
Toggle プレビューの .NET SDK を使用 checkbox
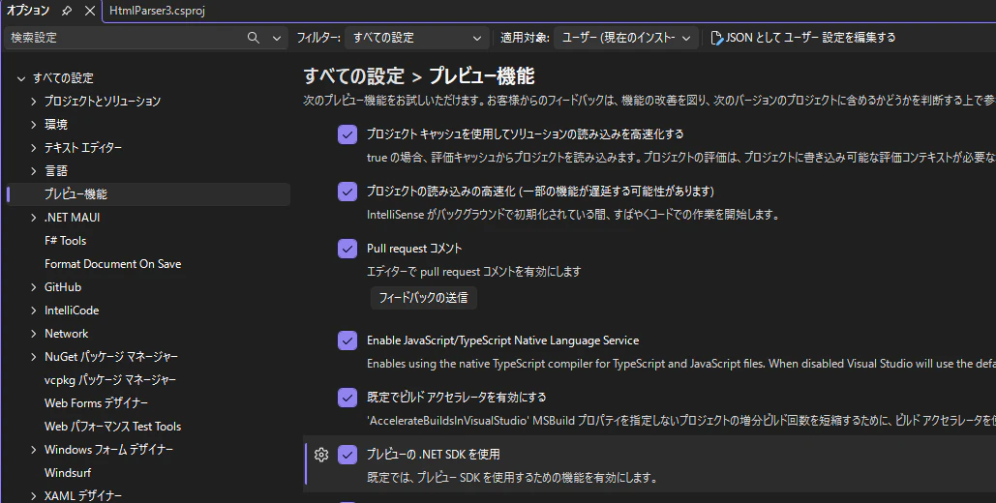click(347, 455)
